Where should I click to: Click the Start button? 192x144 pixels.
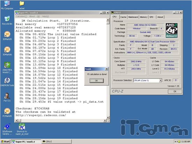click(5, 142)
